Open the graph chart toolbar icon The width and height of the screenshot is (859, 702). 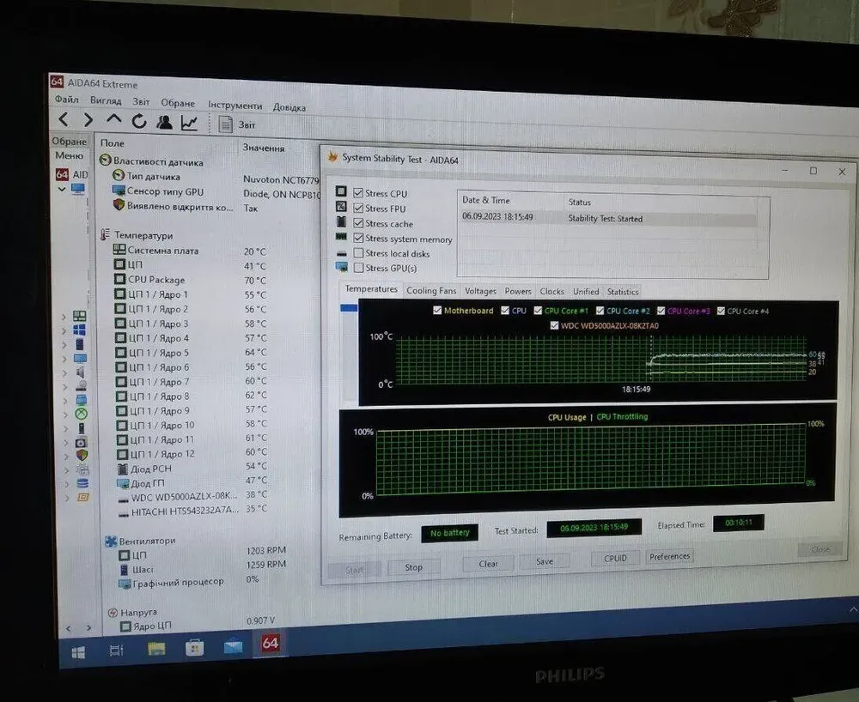[x=189, y=124]
